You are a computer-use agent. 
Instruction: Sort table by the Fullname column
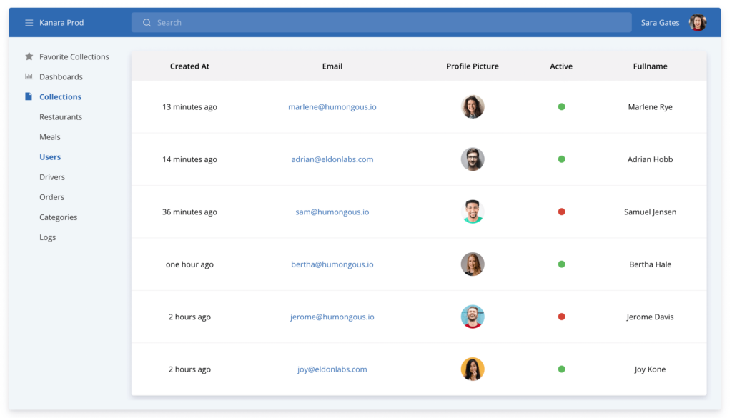click(x=650, y=66)
